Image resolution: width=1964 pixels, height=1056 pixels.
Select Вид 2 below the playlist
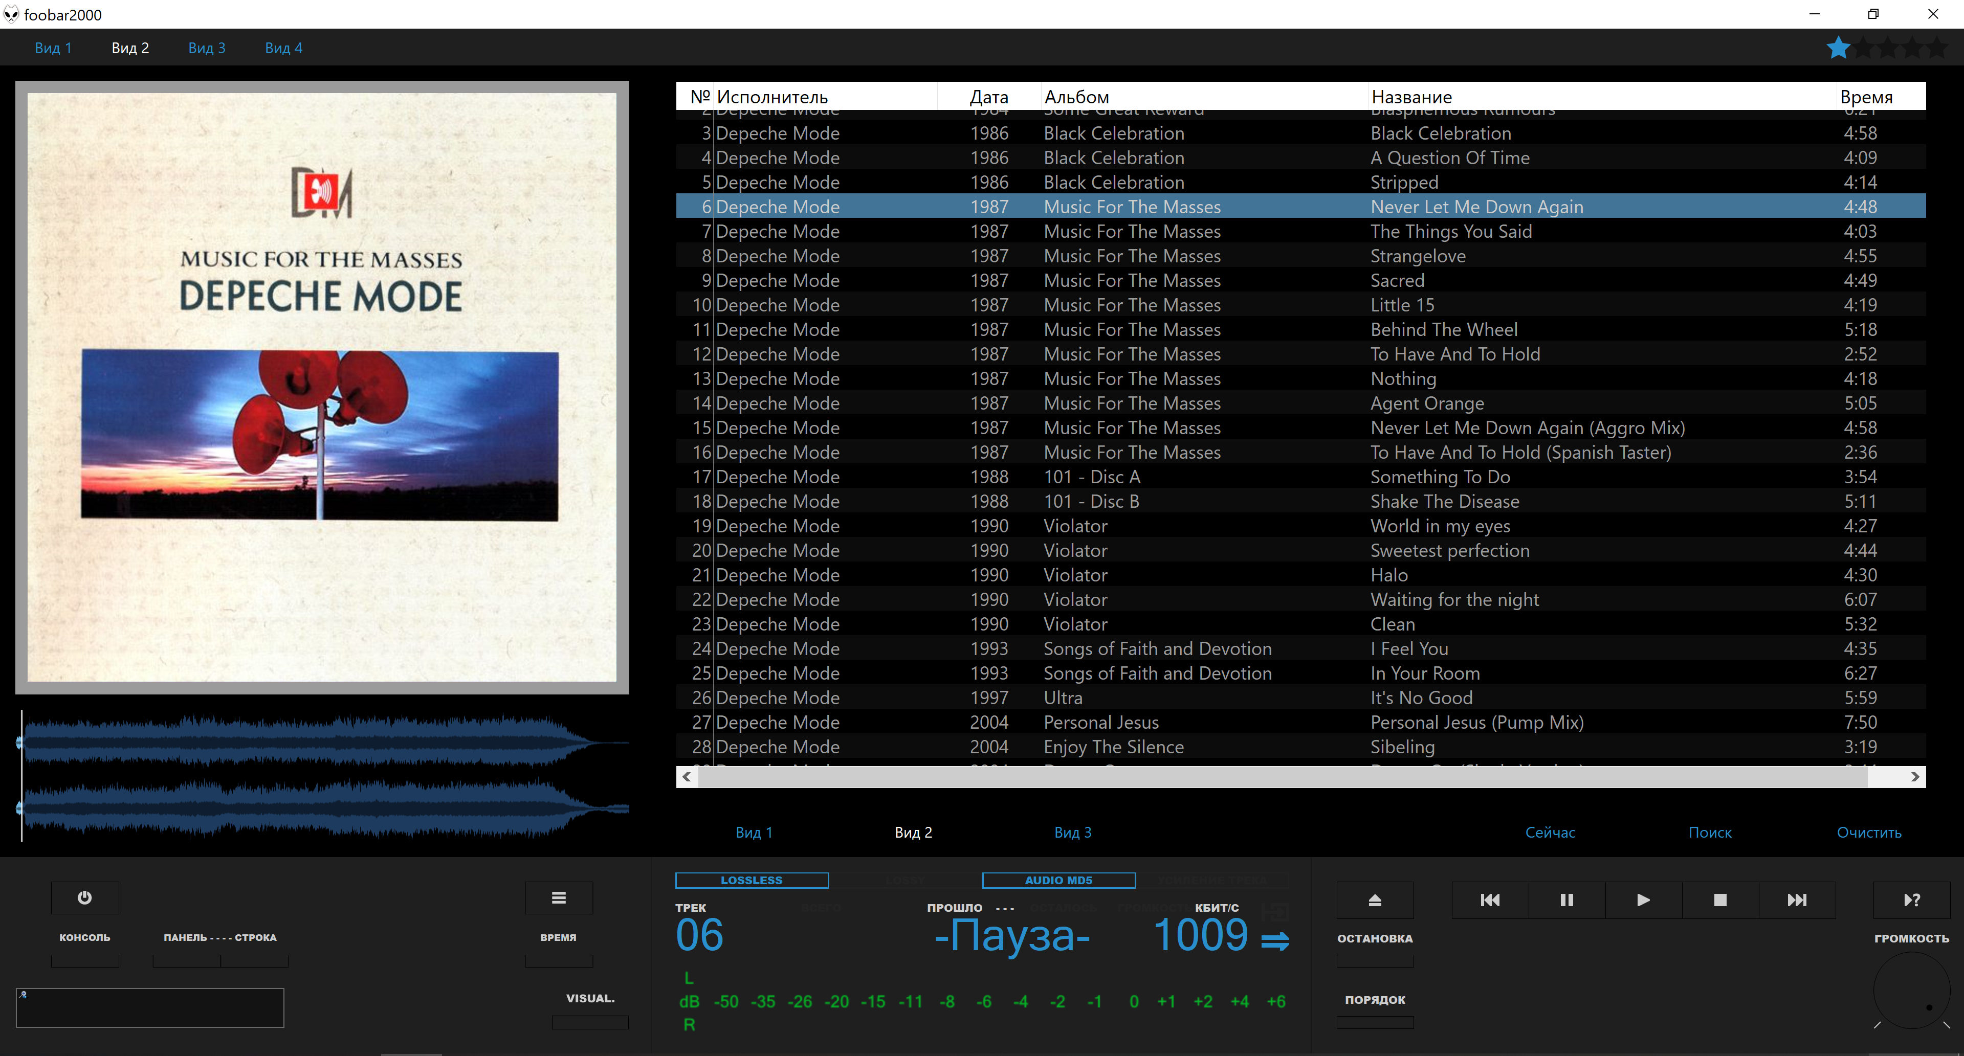pos(913,832)
